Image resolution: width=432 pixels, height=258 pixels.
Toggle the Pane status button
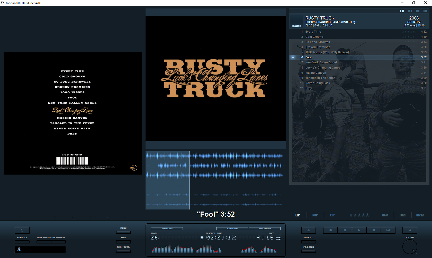pos(44,242)
